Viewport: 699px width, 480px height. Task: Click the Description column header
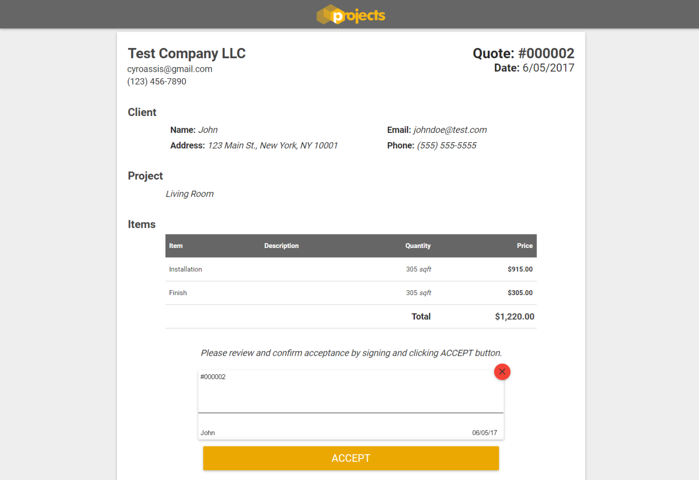(x=282, y=246)
